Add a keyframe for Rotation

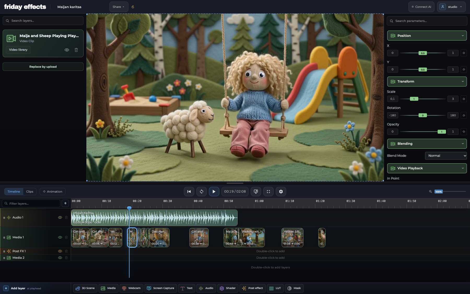click(x=464, y=115)
